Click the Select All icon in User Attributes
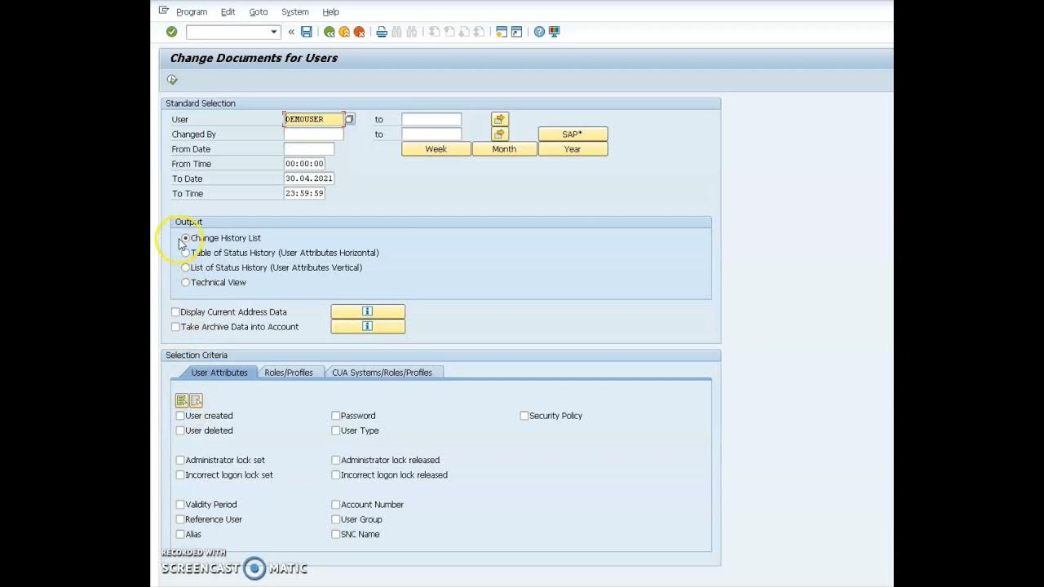The width and height of the screenshot is (1044, 587). coord(182,400)
